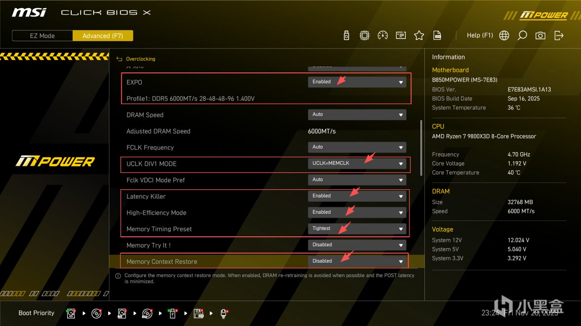Select the USB key boot device icon
This screenshot has width=581, height=326.
173,313
